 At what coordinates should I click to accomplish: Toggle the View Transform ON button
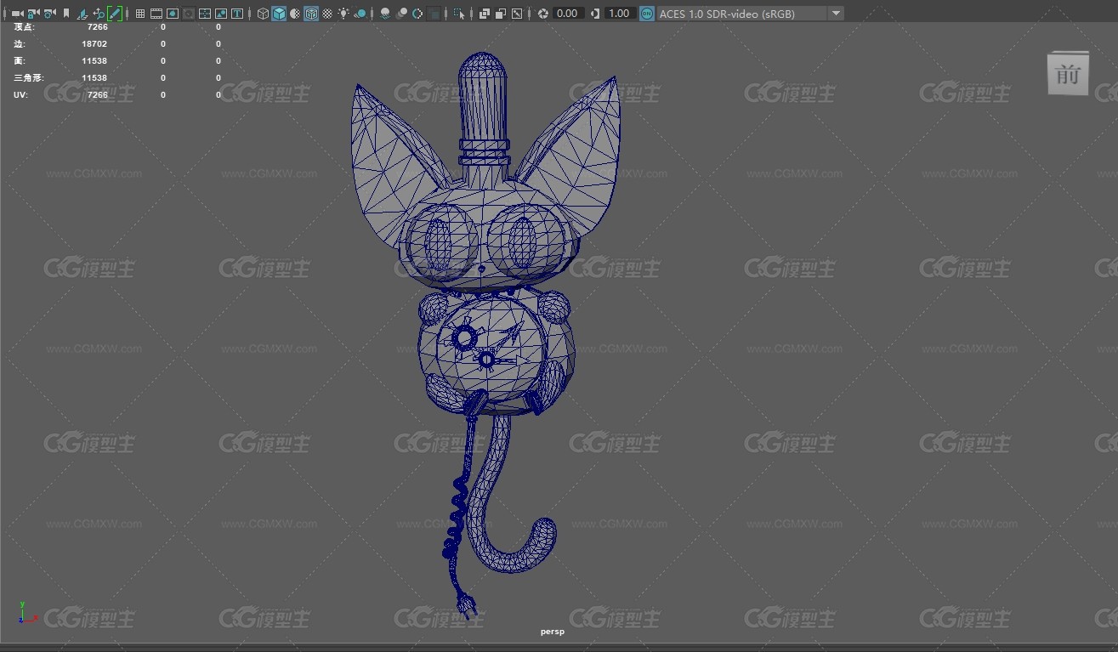(647, 14)
